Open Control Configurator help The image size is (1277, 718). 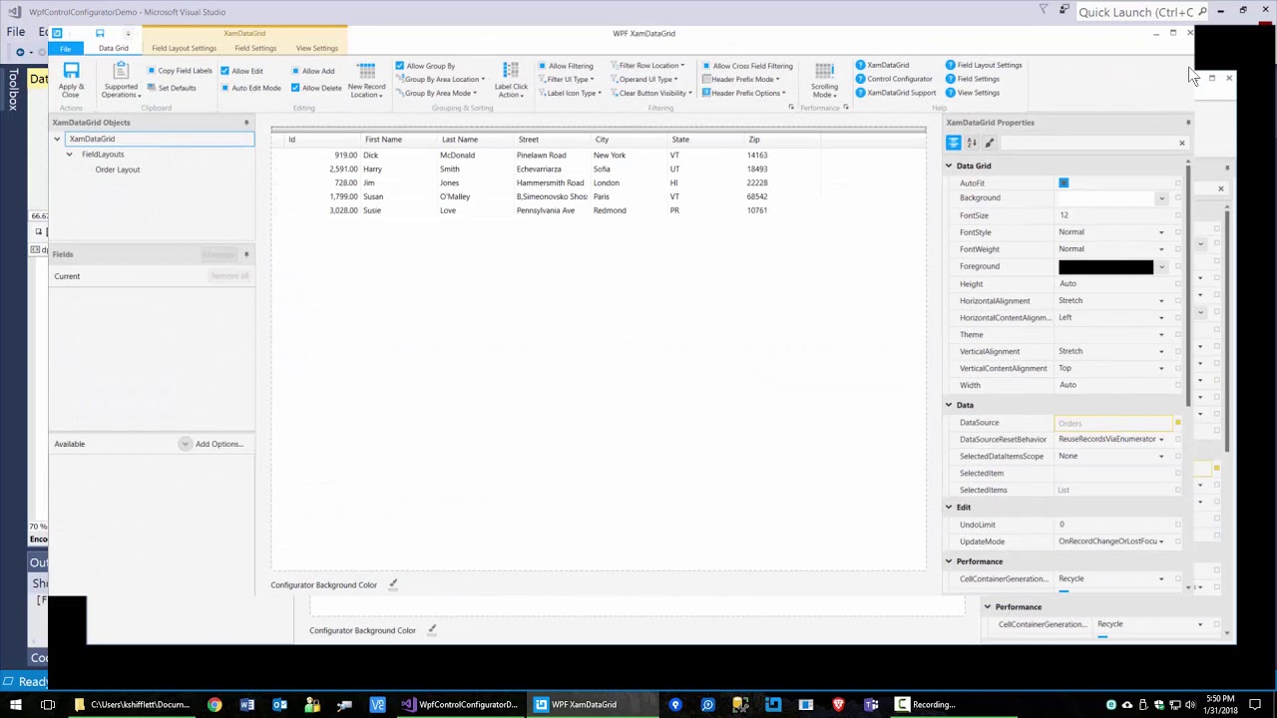pyautogui.click(x=894, y=79)
